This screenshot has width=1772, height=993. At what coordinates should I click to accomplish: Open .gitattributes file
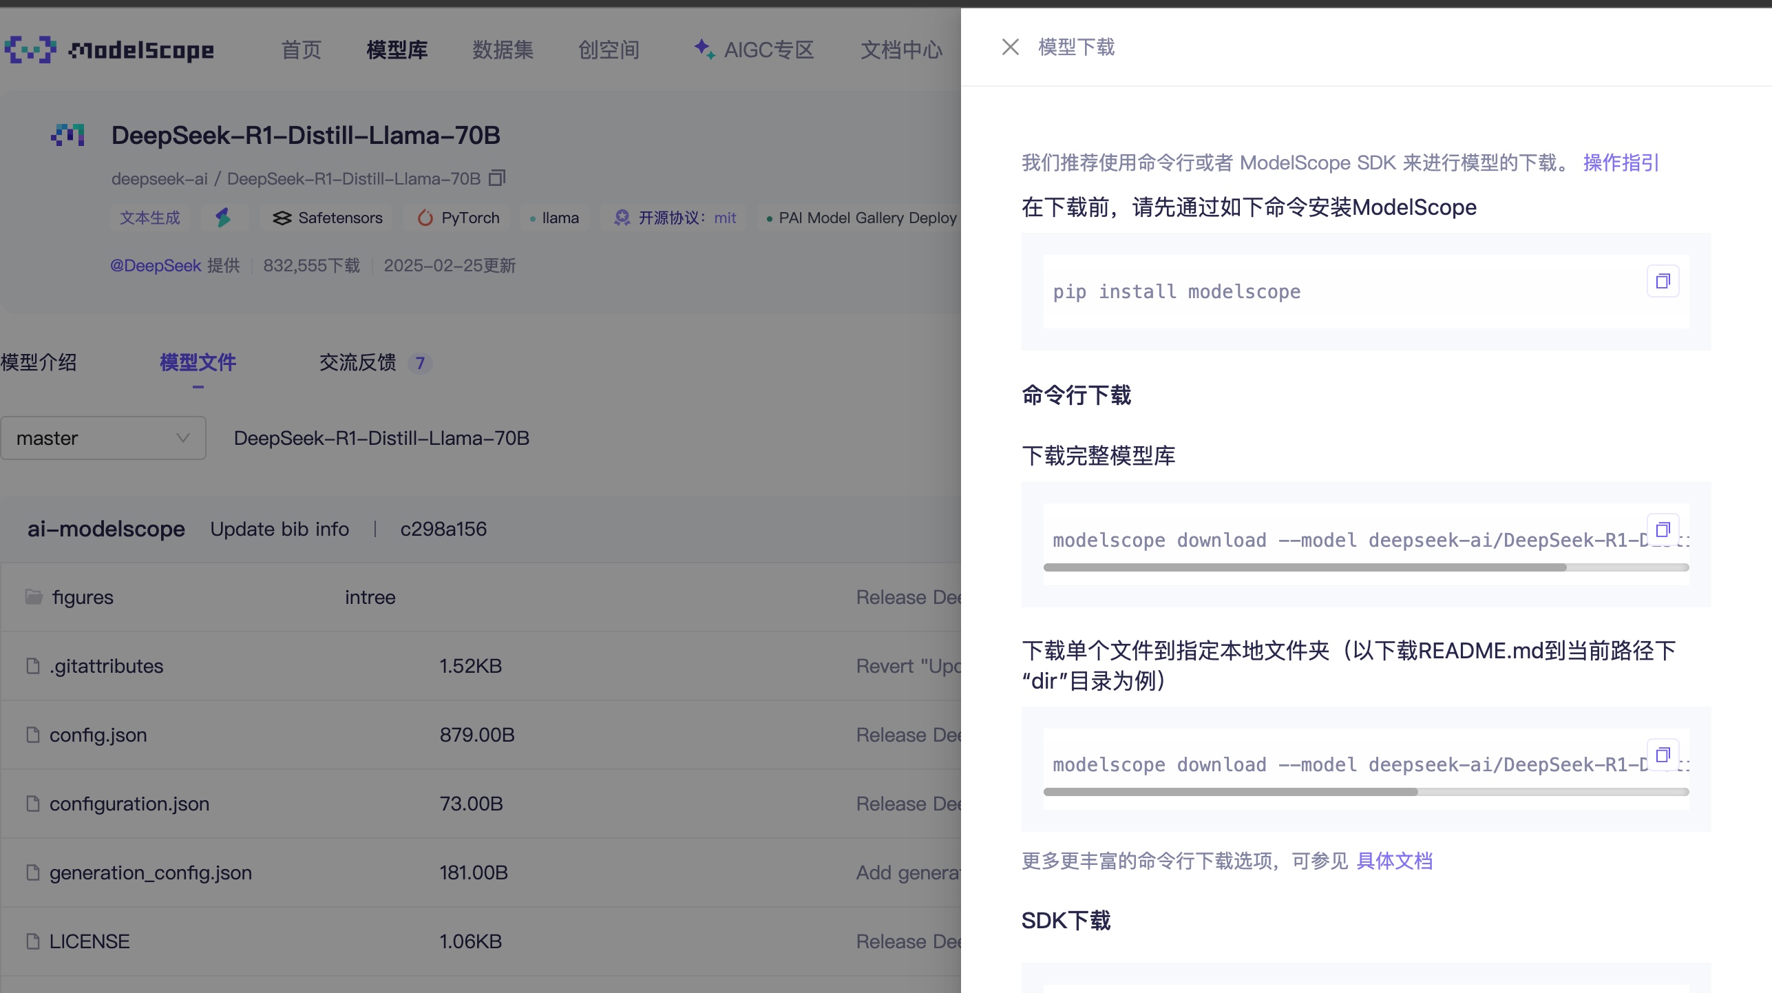pos(106,666)
